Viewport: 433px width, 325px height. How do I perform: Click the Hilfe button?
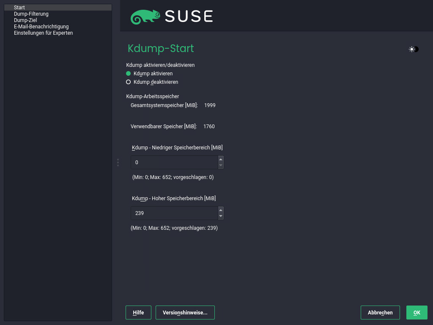pyautogui.click(x=138, y=313)
